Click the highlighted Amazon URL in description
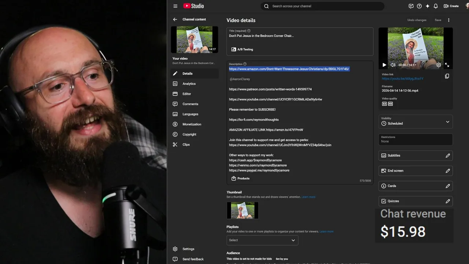469x264 pixels. click(289, 69)
